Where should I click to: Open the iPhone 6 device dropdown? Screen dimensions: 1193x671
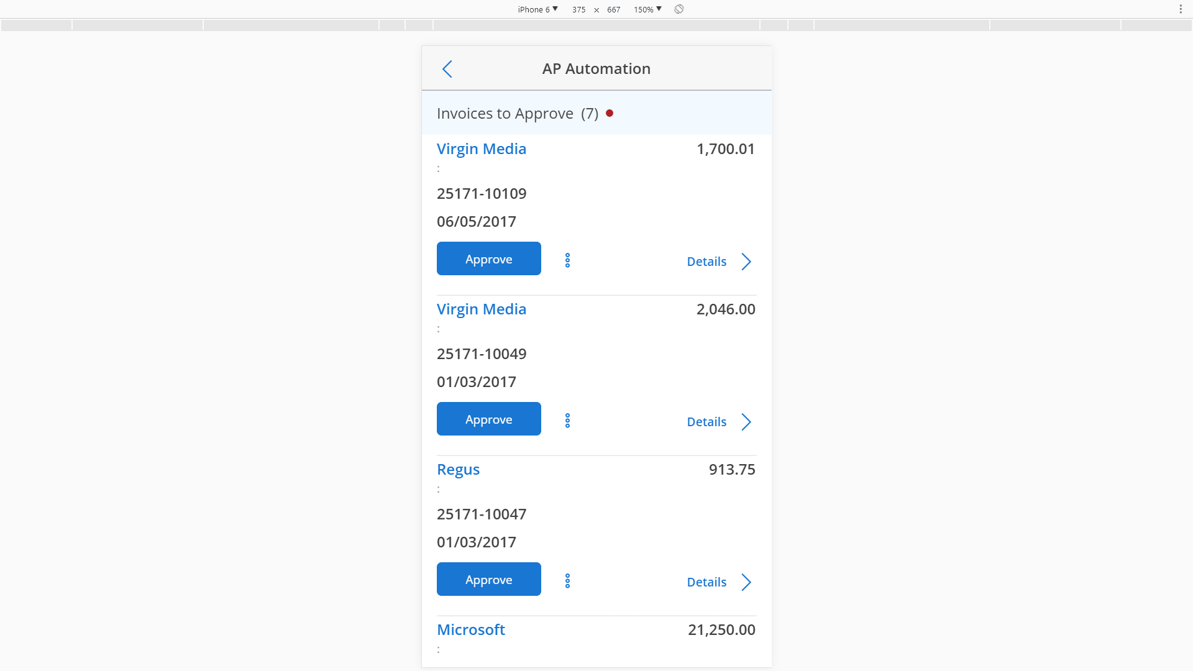pyautogui.click(x=537, y=9)
